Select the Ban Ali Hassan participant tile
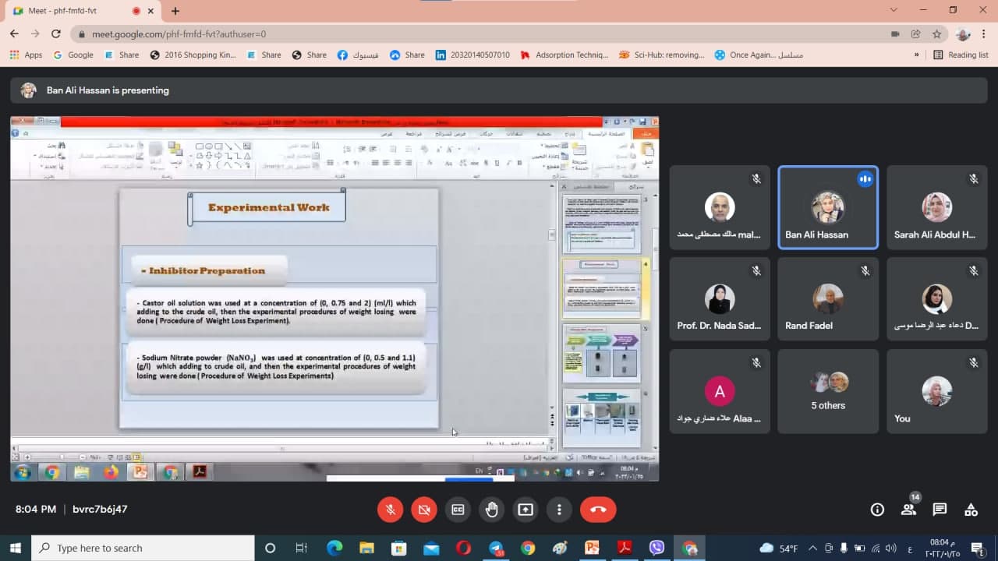998x561 pixels. tap(828, 207)
